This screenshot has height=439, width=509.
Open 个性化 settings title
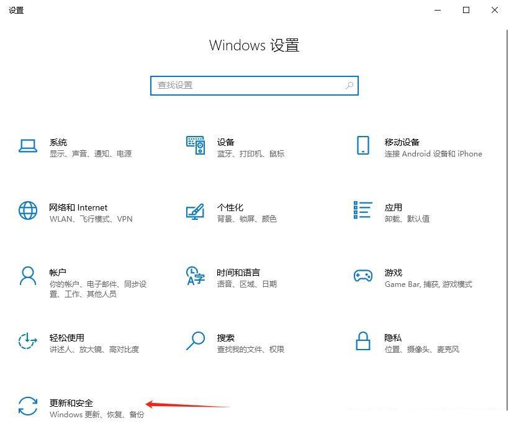(230, 207)
